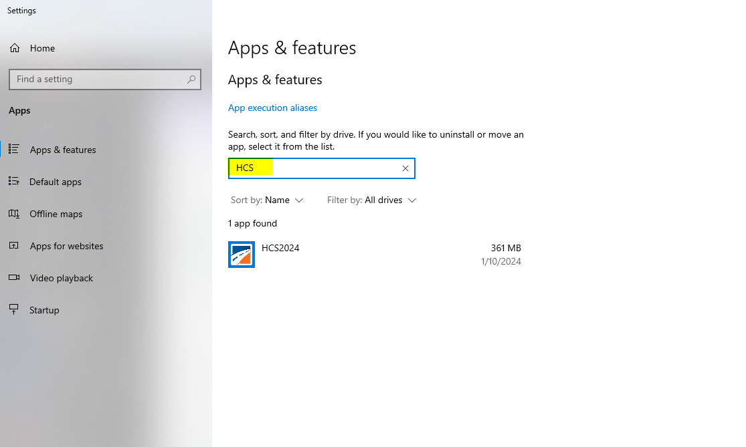The width and height of the screenshot is (746, 447).
Task: Open the Video playback text label
Action: click(x=62, y=278)
